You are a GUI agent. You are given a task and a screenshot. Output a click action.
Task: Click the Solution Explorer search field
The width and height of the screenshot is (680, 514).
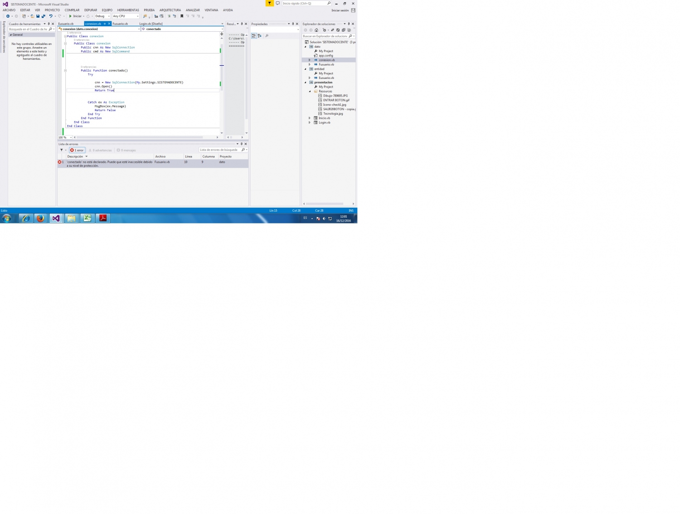point(329,36)
